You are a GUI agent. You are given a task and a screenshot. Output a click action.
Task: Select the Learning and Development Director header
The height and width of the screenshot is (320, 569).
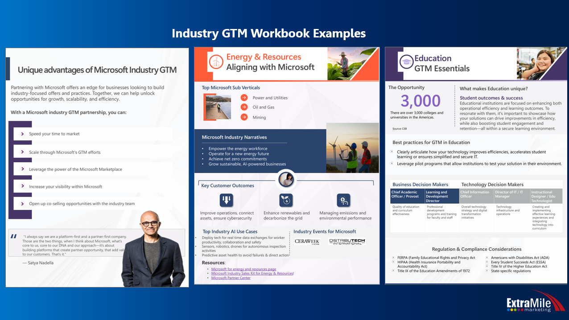[x=442, y=196]
